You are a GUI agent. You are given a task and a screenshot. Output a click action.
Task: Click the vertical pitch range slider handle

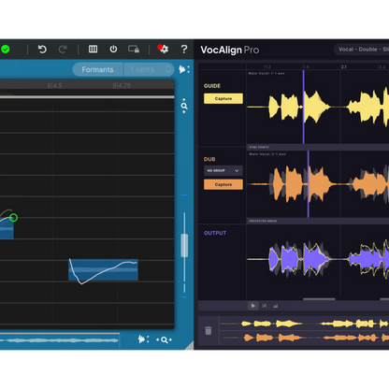point(184,246)
